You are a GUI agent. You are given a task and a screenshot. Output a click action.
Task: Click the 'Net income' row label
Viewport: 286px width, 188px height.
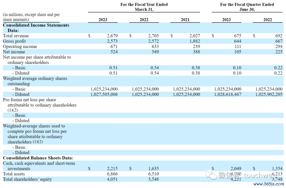coord(14,52)
